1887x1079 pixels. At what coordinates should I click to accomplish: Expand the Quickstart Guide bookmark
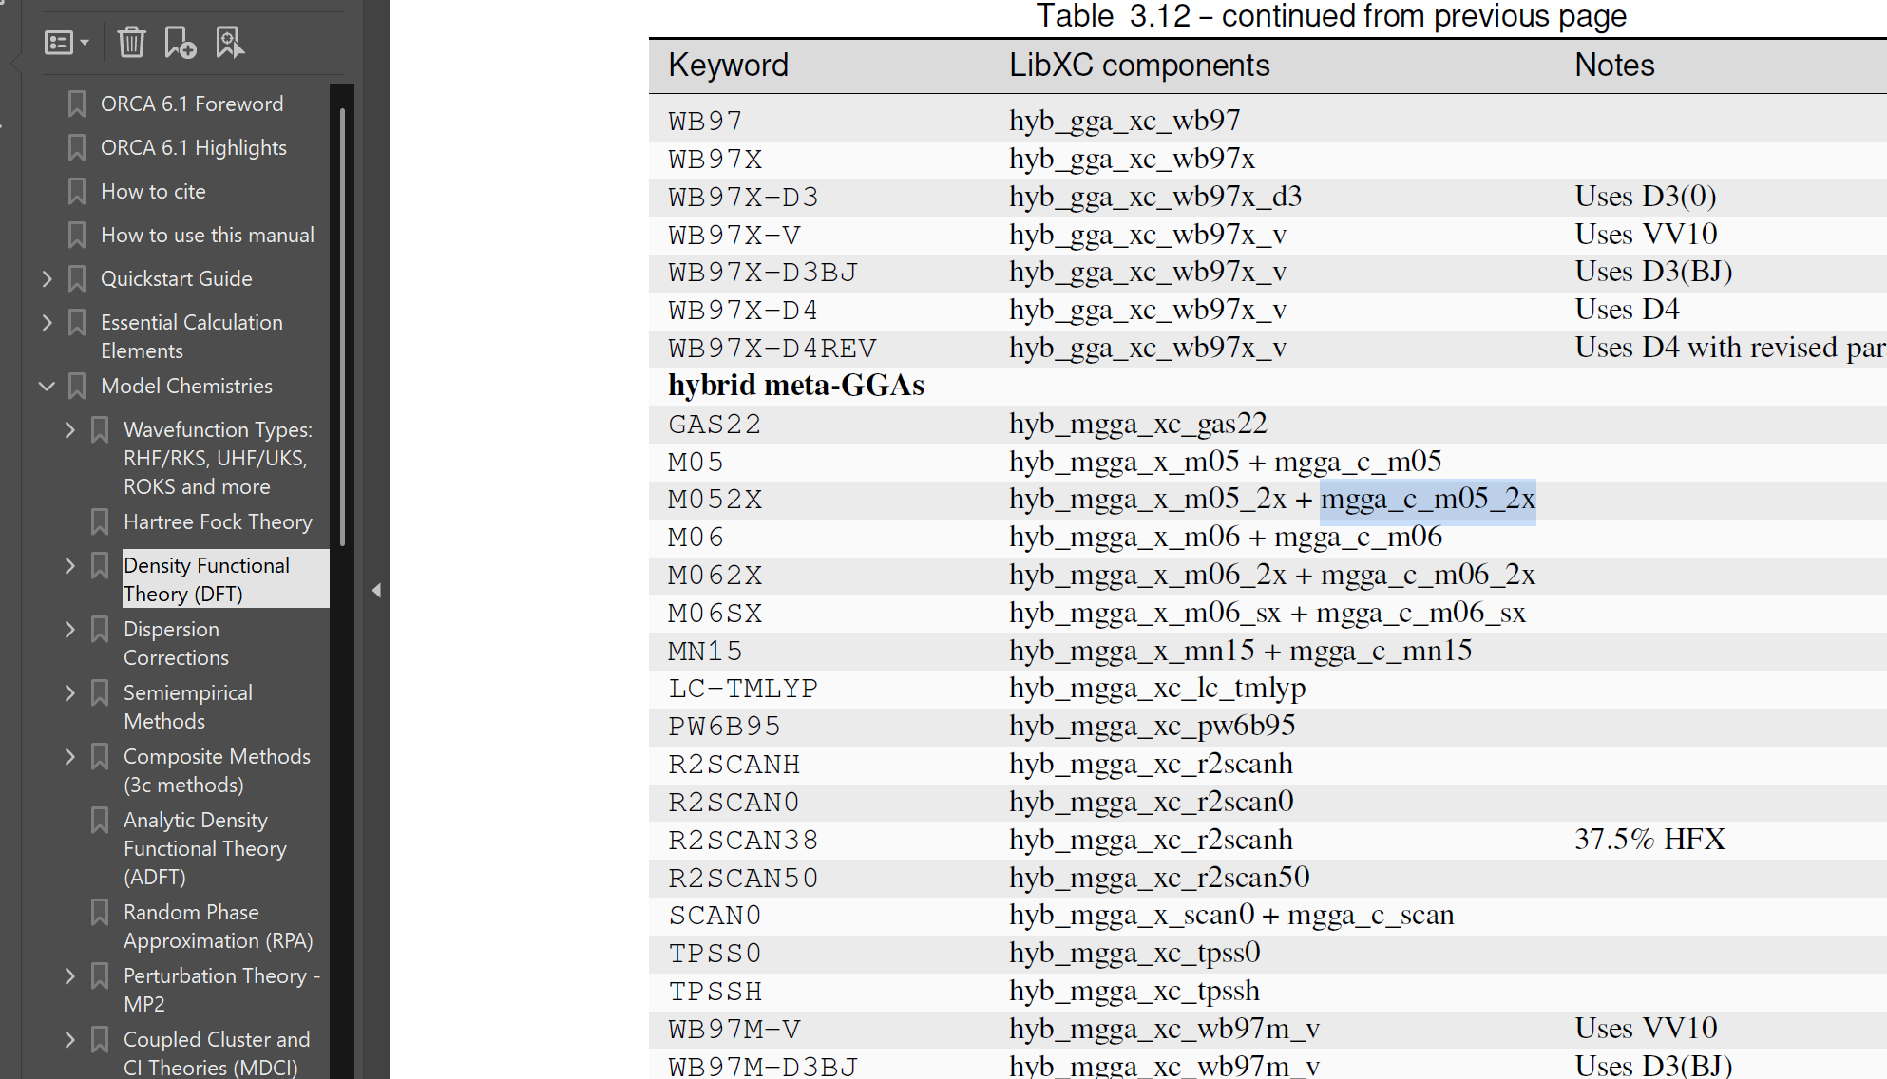point(47,278)
